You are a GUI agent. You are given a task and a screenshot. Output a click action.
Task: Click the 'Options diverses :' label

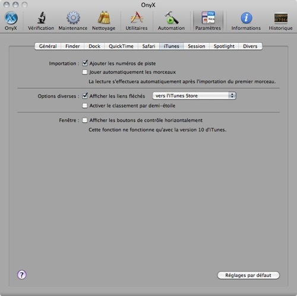58,96
